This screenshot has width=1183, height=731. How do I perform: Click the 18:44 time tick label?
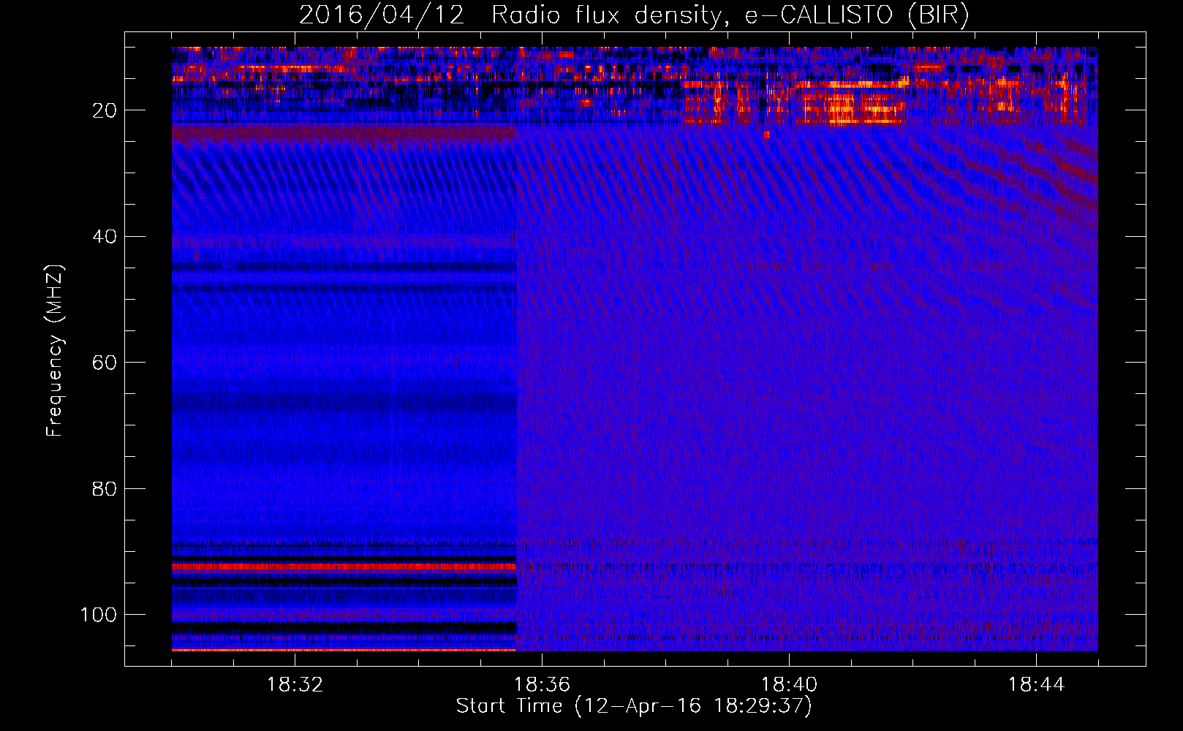coord(1036,685)
